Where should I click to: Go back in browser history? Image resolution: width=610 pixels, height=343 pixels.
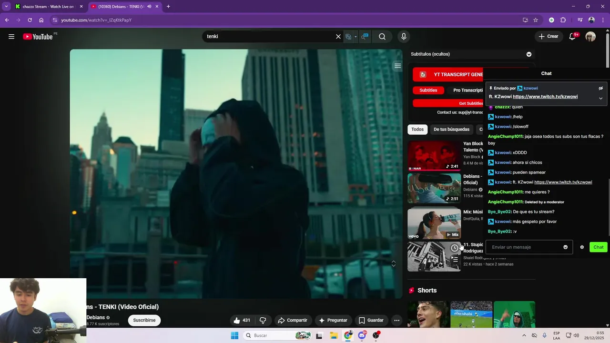point(7,20)
